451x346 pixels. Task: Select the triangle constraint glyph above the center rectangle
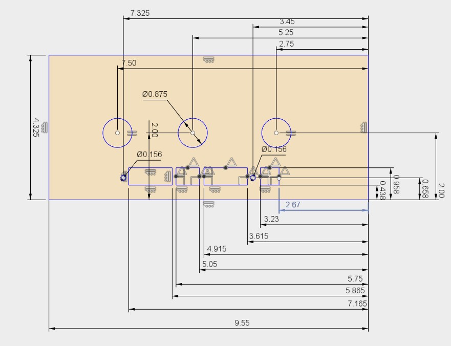click(231, 162)
